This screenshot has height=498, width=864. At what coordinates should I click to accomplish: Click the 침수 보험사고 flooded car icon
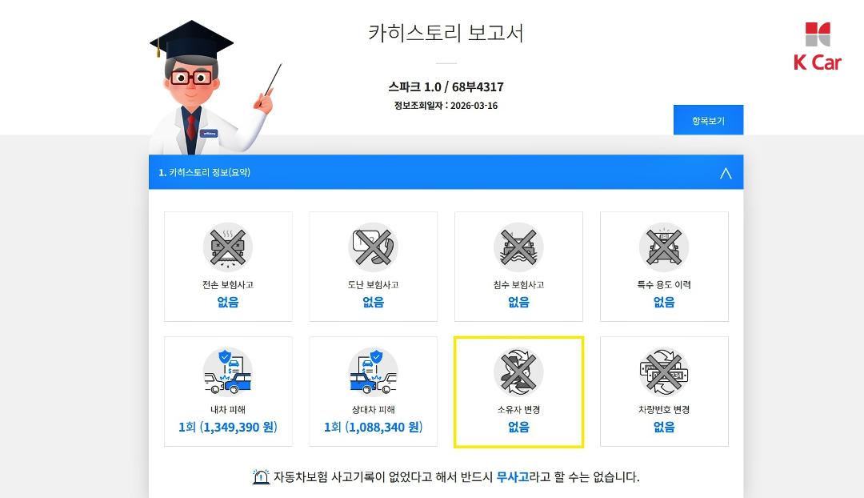click(518, 247)
